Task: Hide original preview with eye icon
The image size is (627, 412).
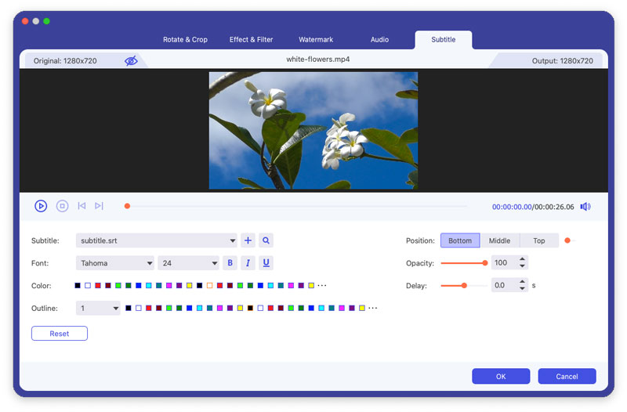Action: 131,60
